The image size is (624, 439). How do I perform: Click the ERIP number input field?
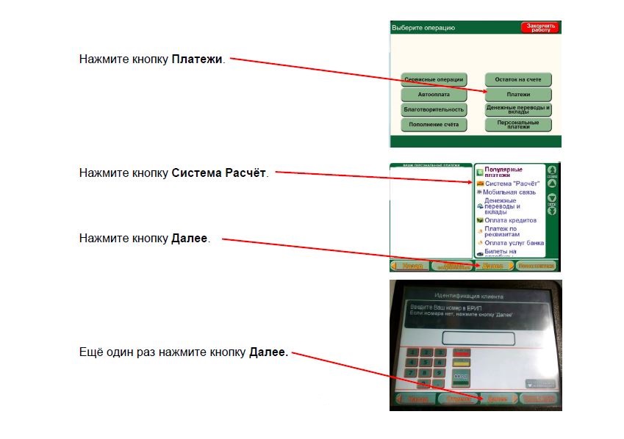click(478, 338)
